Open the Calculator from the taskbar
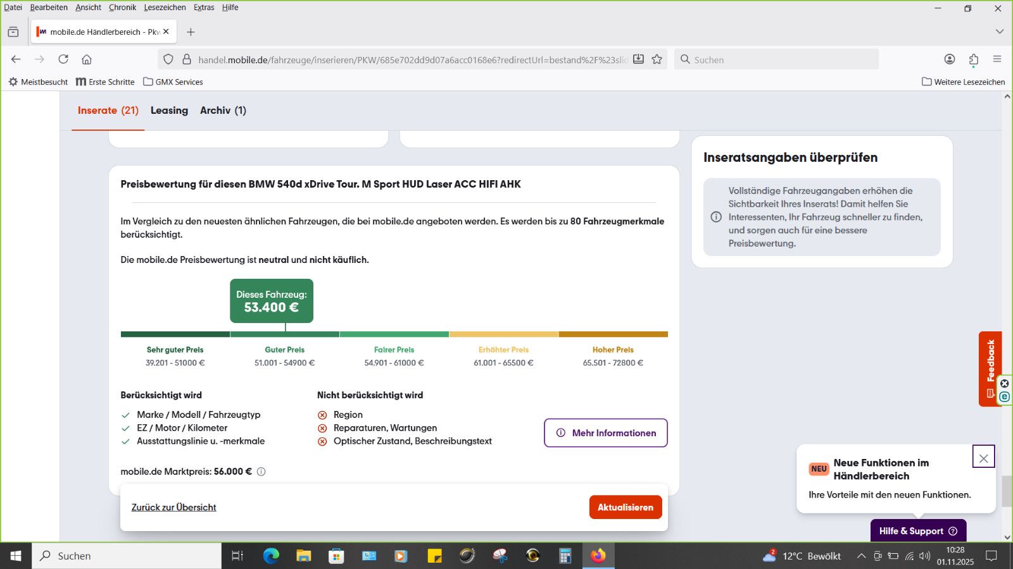This screenshot has width=1013, height=569. (x=565, y=556)
